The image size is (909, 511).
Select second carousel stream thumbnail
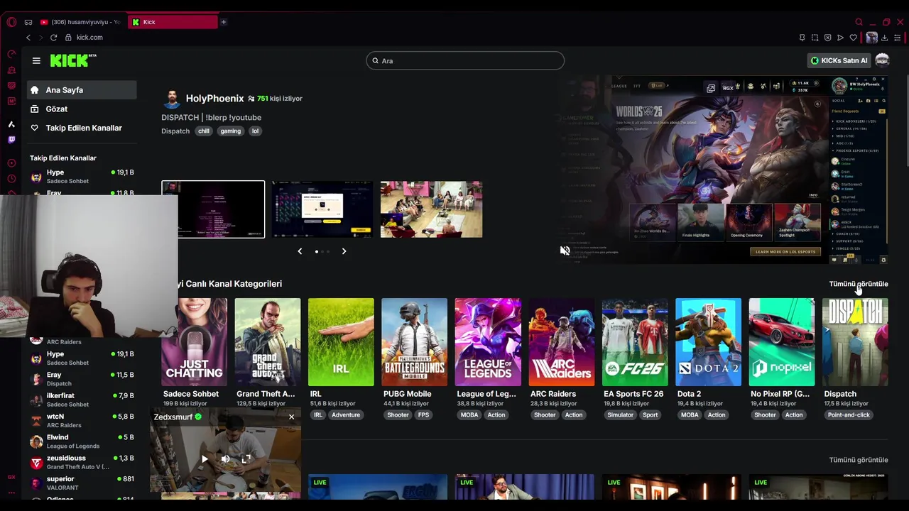click(322, 209)
